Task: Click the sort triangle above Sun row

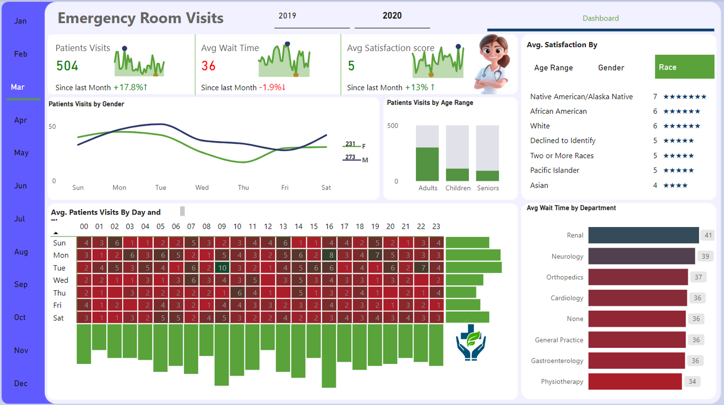Action: 56,233
